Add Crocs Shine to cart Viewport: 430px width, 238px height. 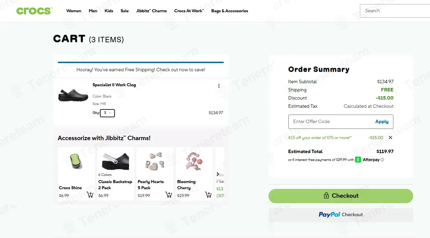click(x=90, y=195)
